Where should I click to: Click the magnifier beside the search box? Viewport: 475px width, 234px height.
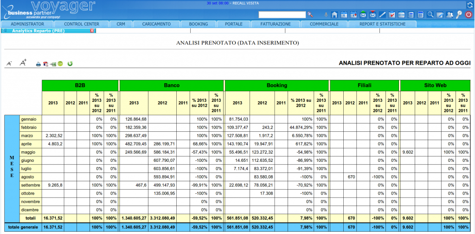pyautogui.click(x=310, y=14)
